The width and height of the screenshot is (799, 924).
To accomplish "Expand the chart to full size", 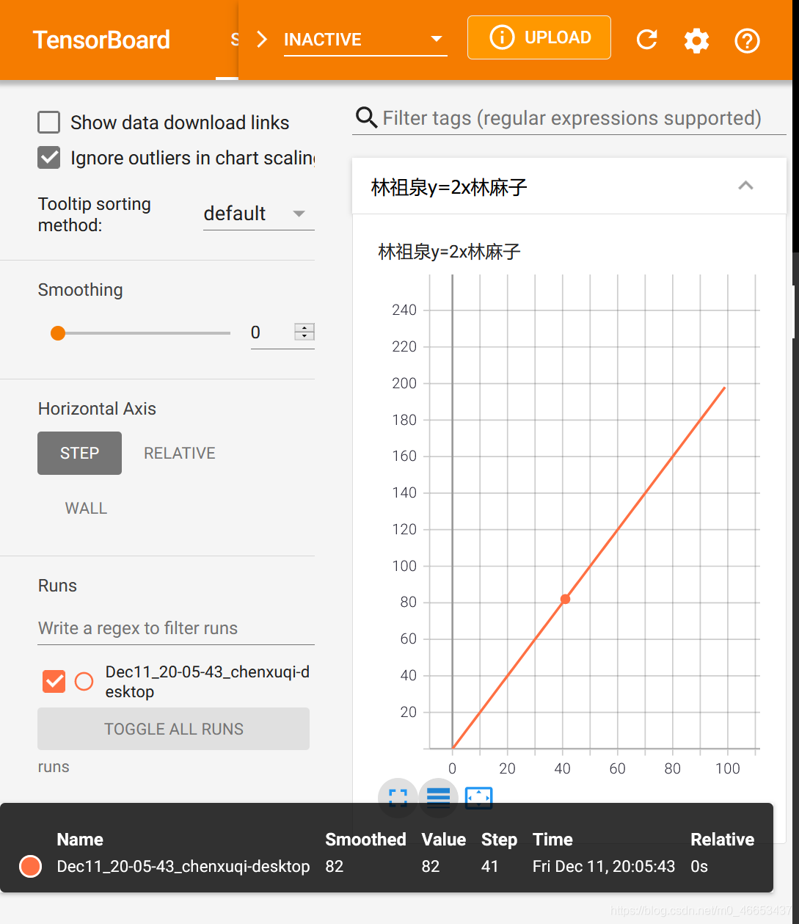I will (x=397, y=798).
